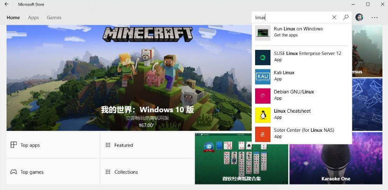The image size is (388, 190).
Task: Open the Top apps tile
Action: click(x=53, y=145)
